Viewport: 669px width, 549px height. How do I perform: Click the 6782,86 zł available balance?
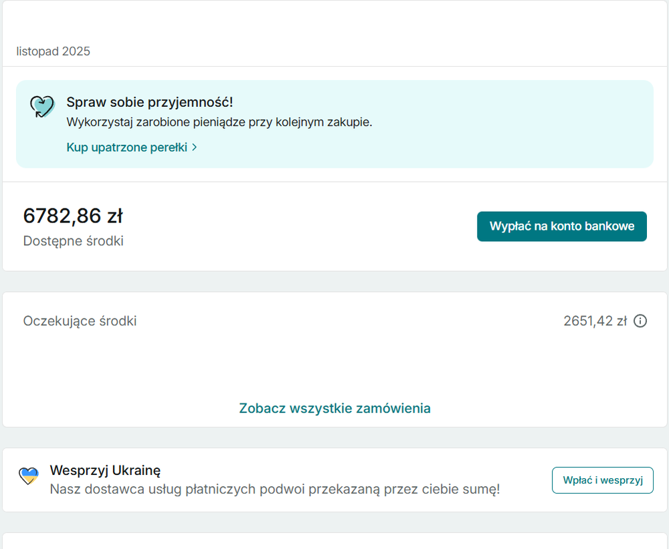pyautogui.click(x=73, y=216)
